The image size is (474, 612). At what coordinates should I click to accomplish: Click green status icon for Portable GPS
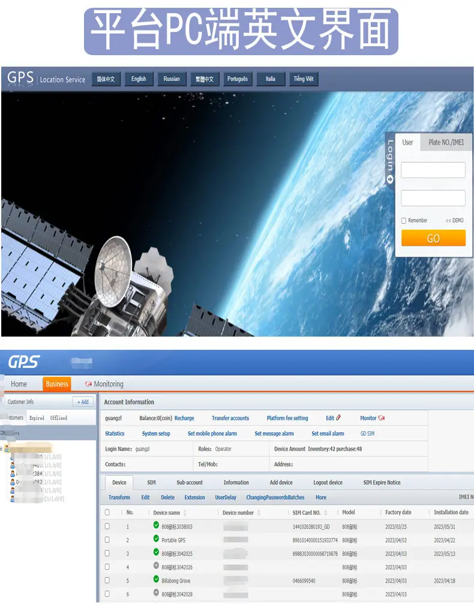click(156, 539)
